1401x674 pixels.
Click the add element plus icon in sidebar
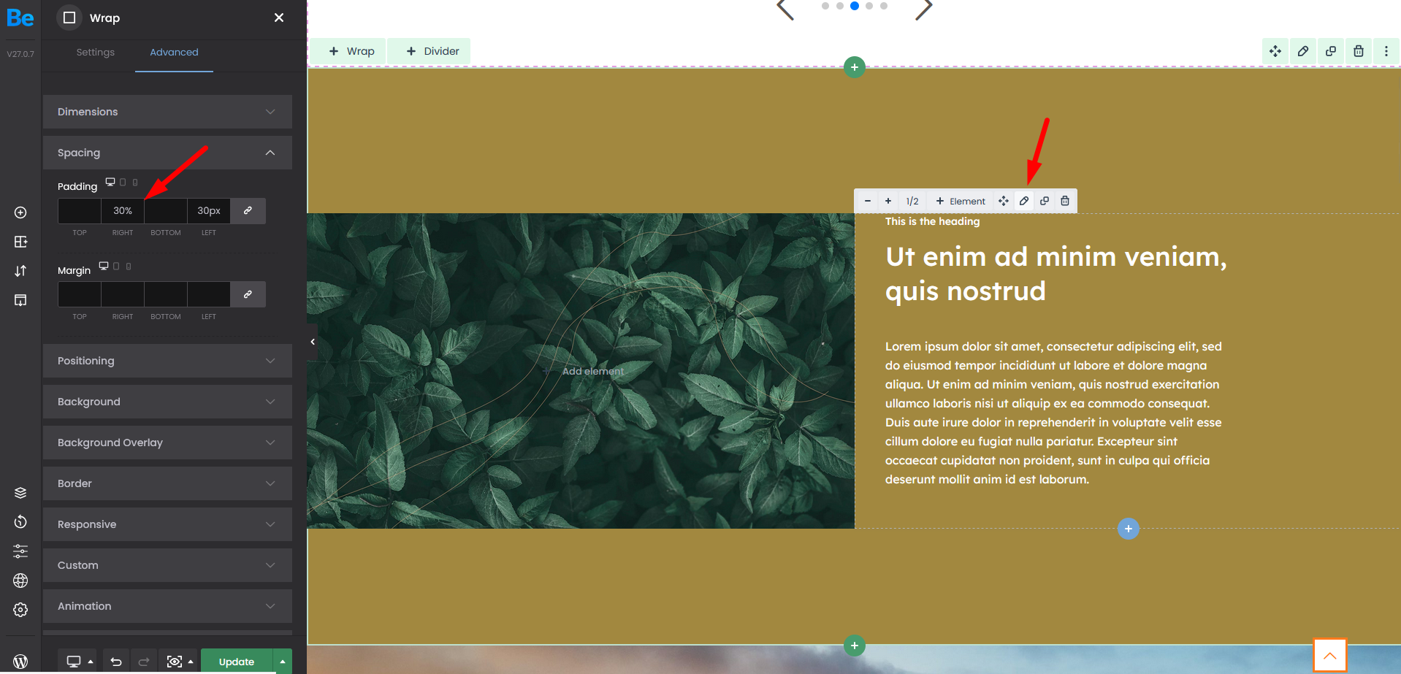[x=20, y=212]
